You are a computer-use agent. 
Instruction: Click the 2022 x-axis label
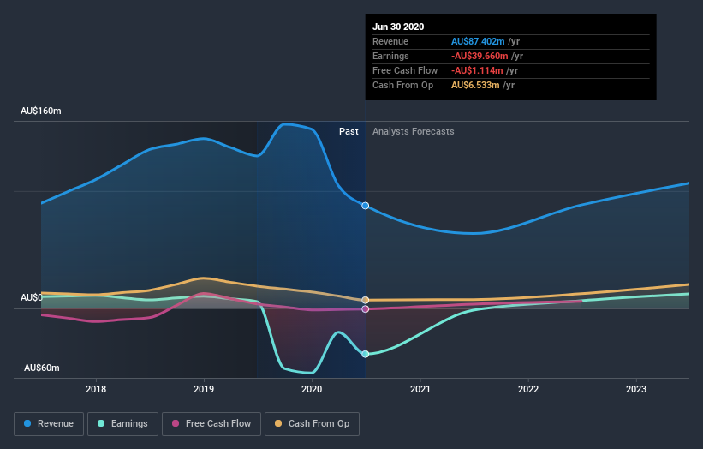tap(528, 389)
